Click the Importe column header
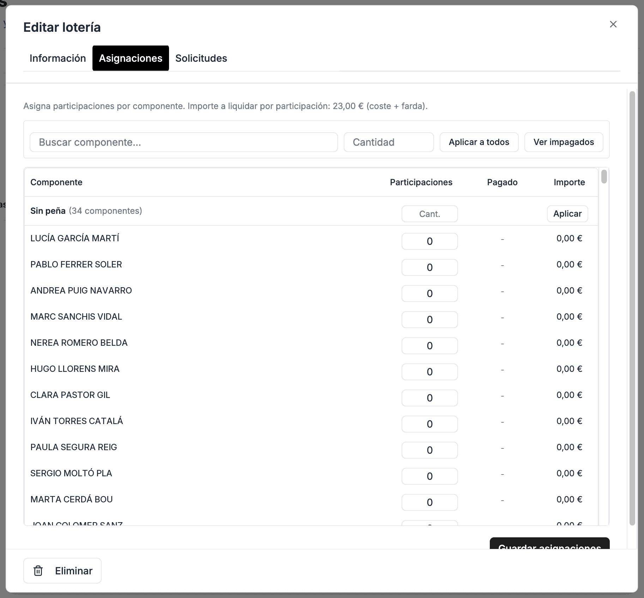The width and height of the screenshot is (644, 598). tap(569, 182)
